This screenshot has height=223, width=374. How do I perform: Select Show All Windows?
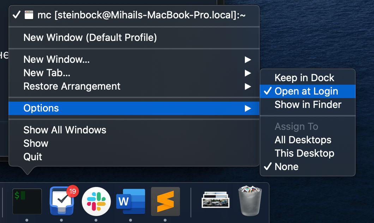(134, 130)
